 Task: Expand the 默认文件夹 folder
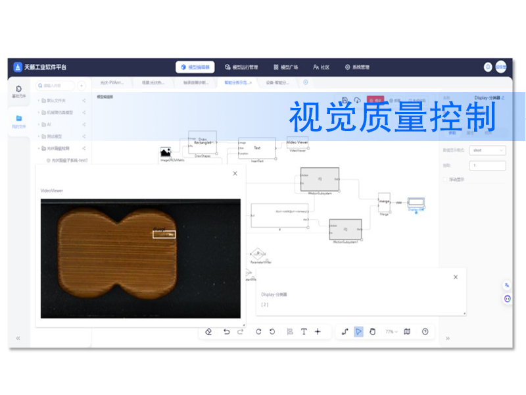pos(39,101)
